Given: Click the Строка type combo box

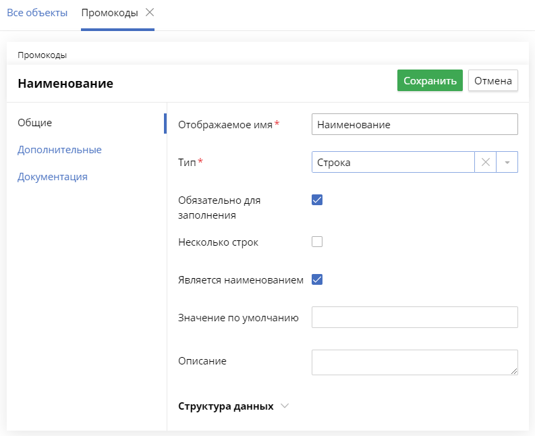Looking at the screenshot, I should [x=393, y=162].
